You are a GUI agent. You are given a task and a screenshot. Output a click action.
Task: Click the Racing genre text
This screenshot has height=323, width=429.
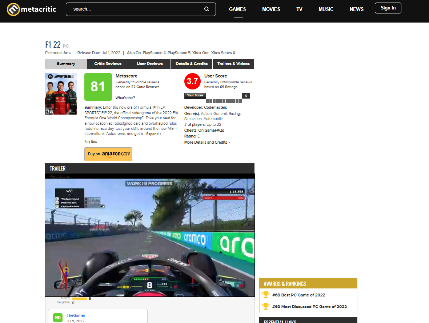tap(234, 113)
